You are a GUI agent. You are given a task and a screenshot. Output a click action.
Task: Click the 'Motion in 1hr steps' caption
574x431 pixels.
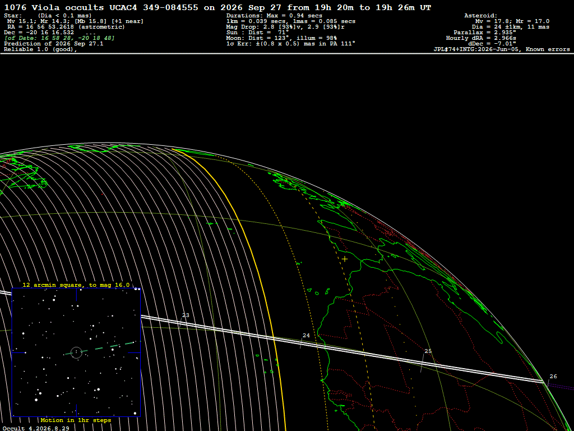point(76,420)
